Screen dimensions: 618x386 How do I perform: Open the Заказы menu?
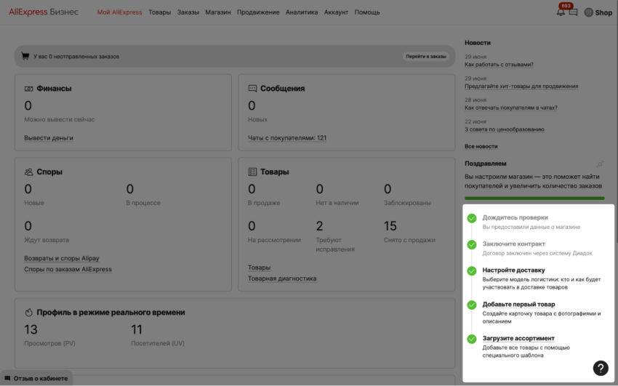coord(188,12)
